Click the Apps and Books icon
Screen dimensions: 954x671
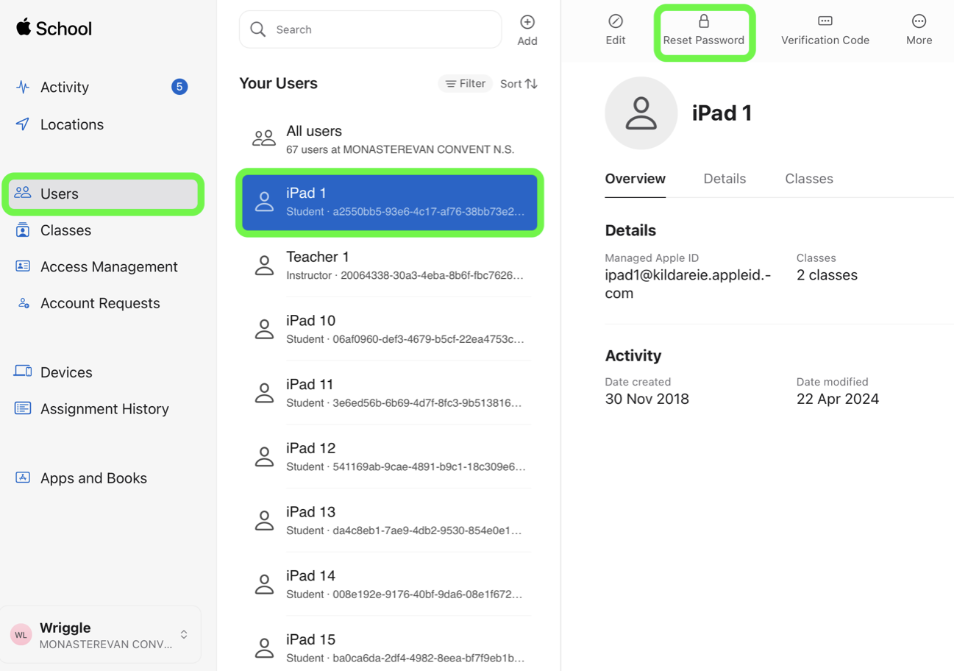tap(23, 477)
